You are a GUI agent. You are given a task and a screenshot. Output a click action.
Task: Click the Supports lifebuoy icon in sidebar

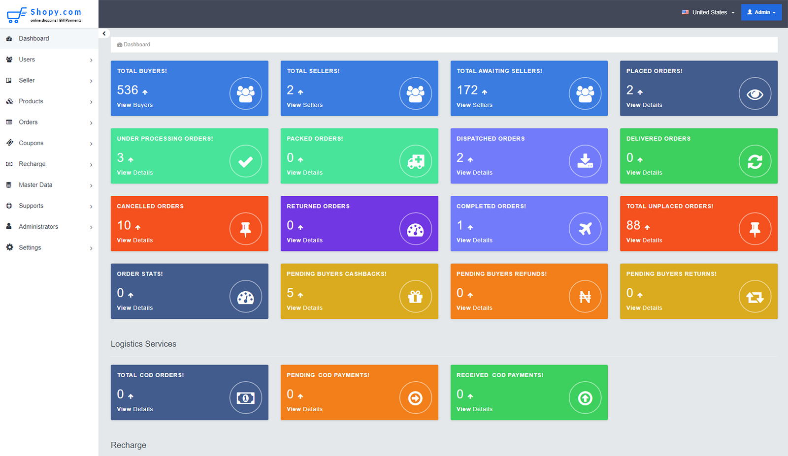click(9, 206)
